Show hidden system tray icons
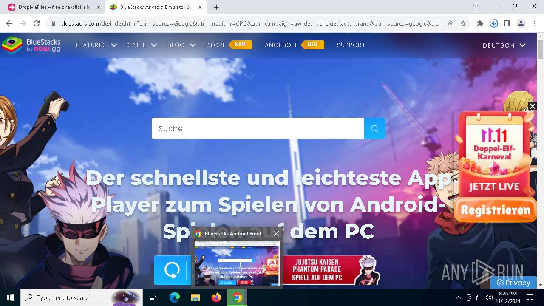Viewport: 544px width, 306px height. [458, 297]
